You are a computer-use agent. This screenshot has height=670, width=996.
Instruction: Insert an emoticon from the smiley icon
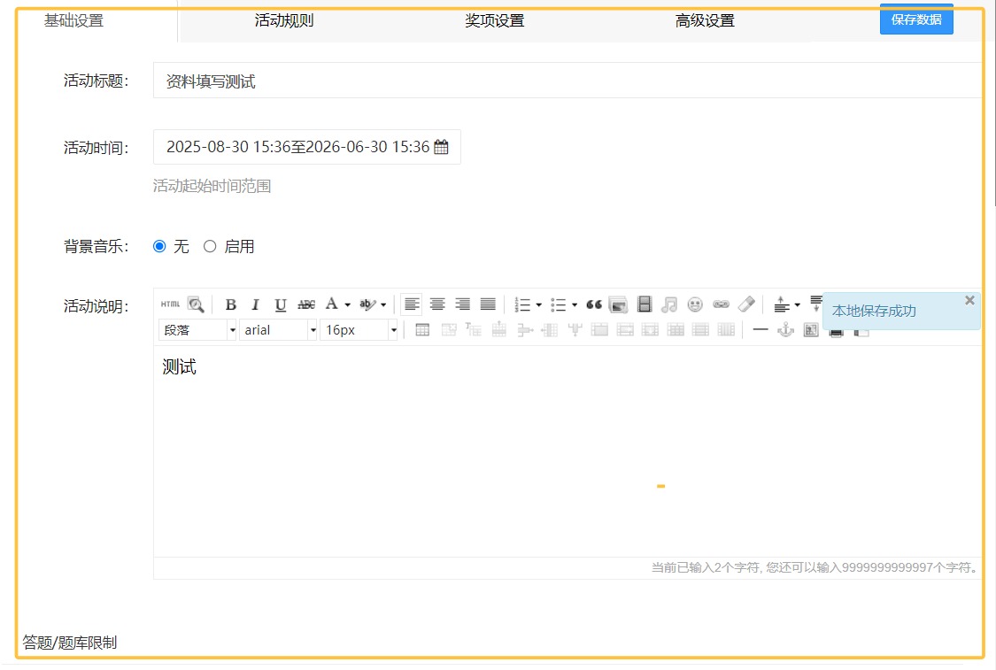[695, 304]
